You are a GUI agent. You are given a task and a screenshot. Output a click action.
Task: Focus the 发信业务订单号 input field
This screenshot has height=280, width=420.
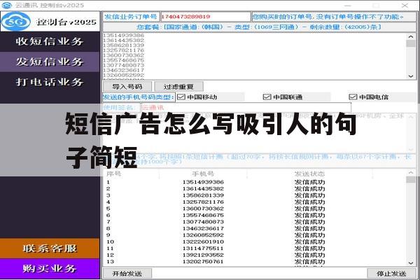click(205, 17)
